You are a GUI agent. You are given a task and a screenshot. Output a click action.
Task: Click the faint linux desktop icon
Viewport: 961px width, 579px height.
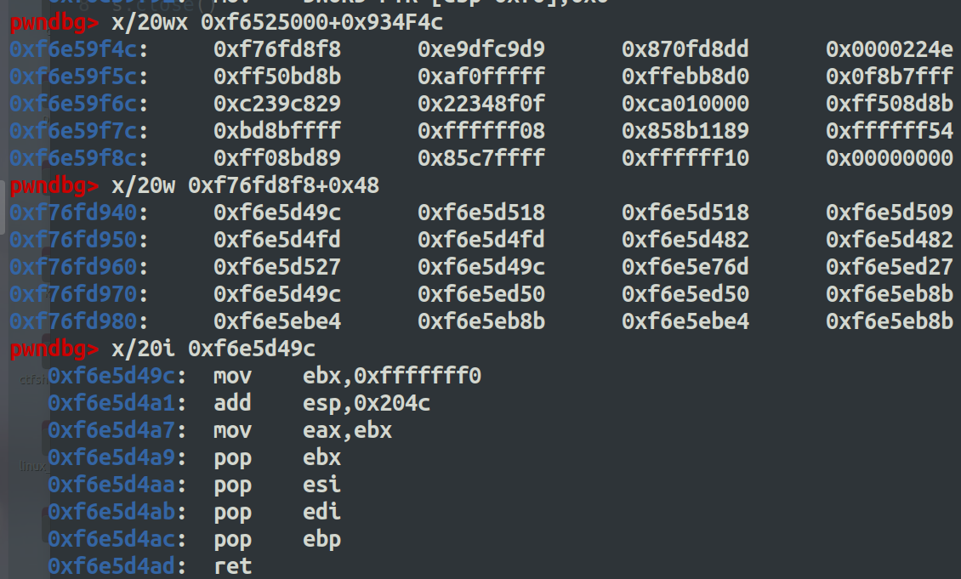32,466
